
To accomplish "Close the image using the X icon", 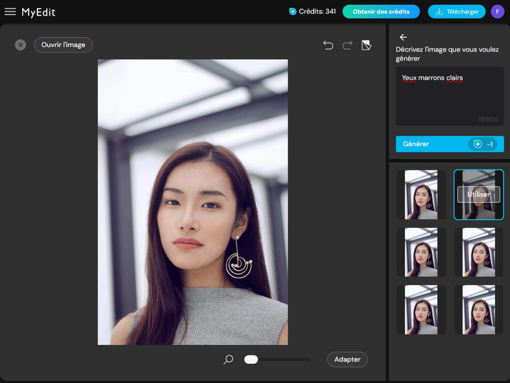I will [x=20, y=45].
